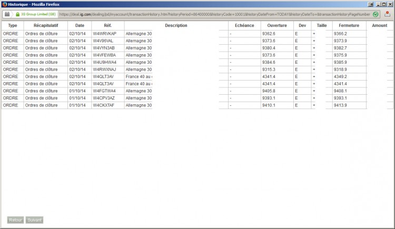395x229 pixels.
Task: Click the Type column header
Action: point(13,25)
